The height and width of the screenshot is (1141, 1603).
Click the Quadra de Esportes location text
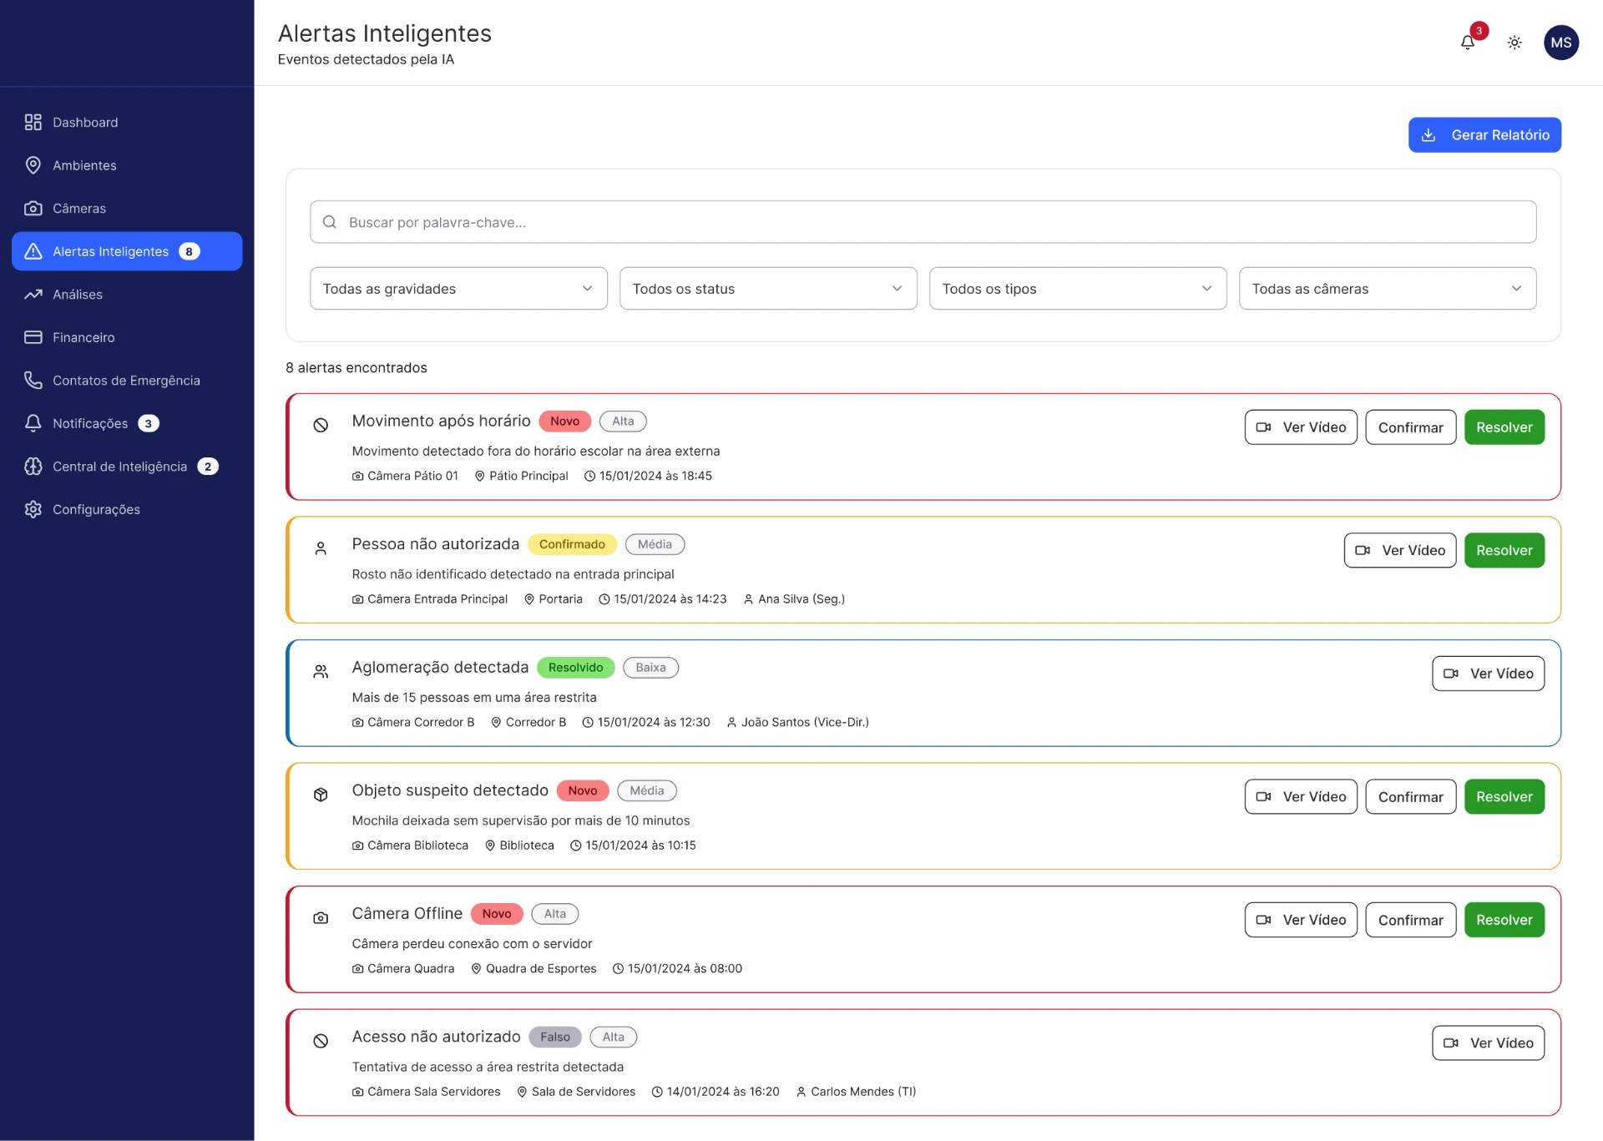[x=541, y=969]
